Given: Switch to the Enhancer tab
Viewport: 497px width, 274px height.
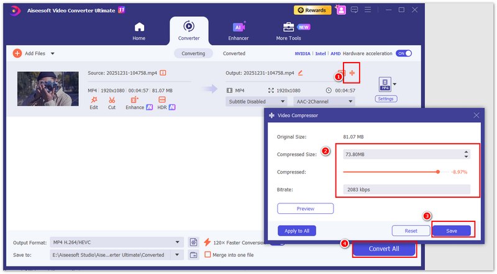Looking at the screenshot, I should tap(238, 30).
